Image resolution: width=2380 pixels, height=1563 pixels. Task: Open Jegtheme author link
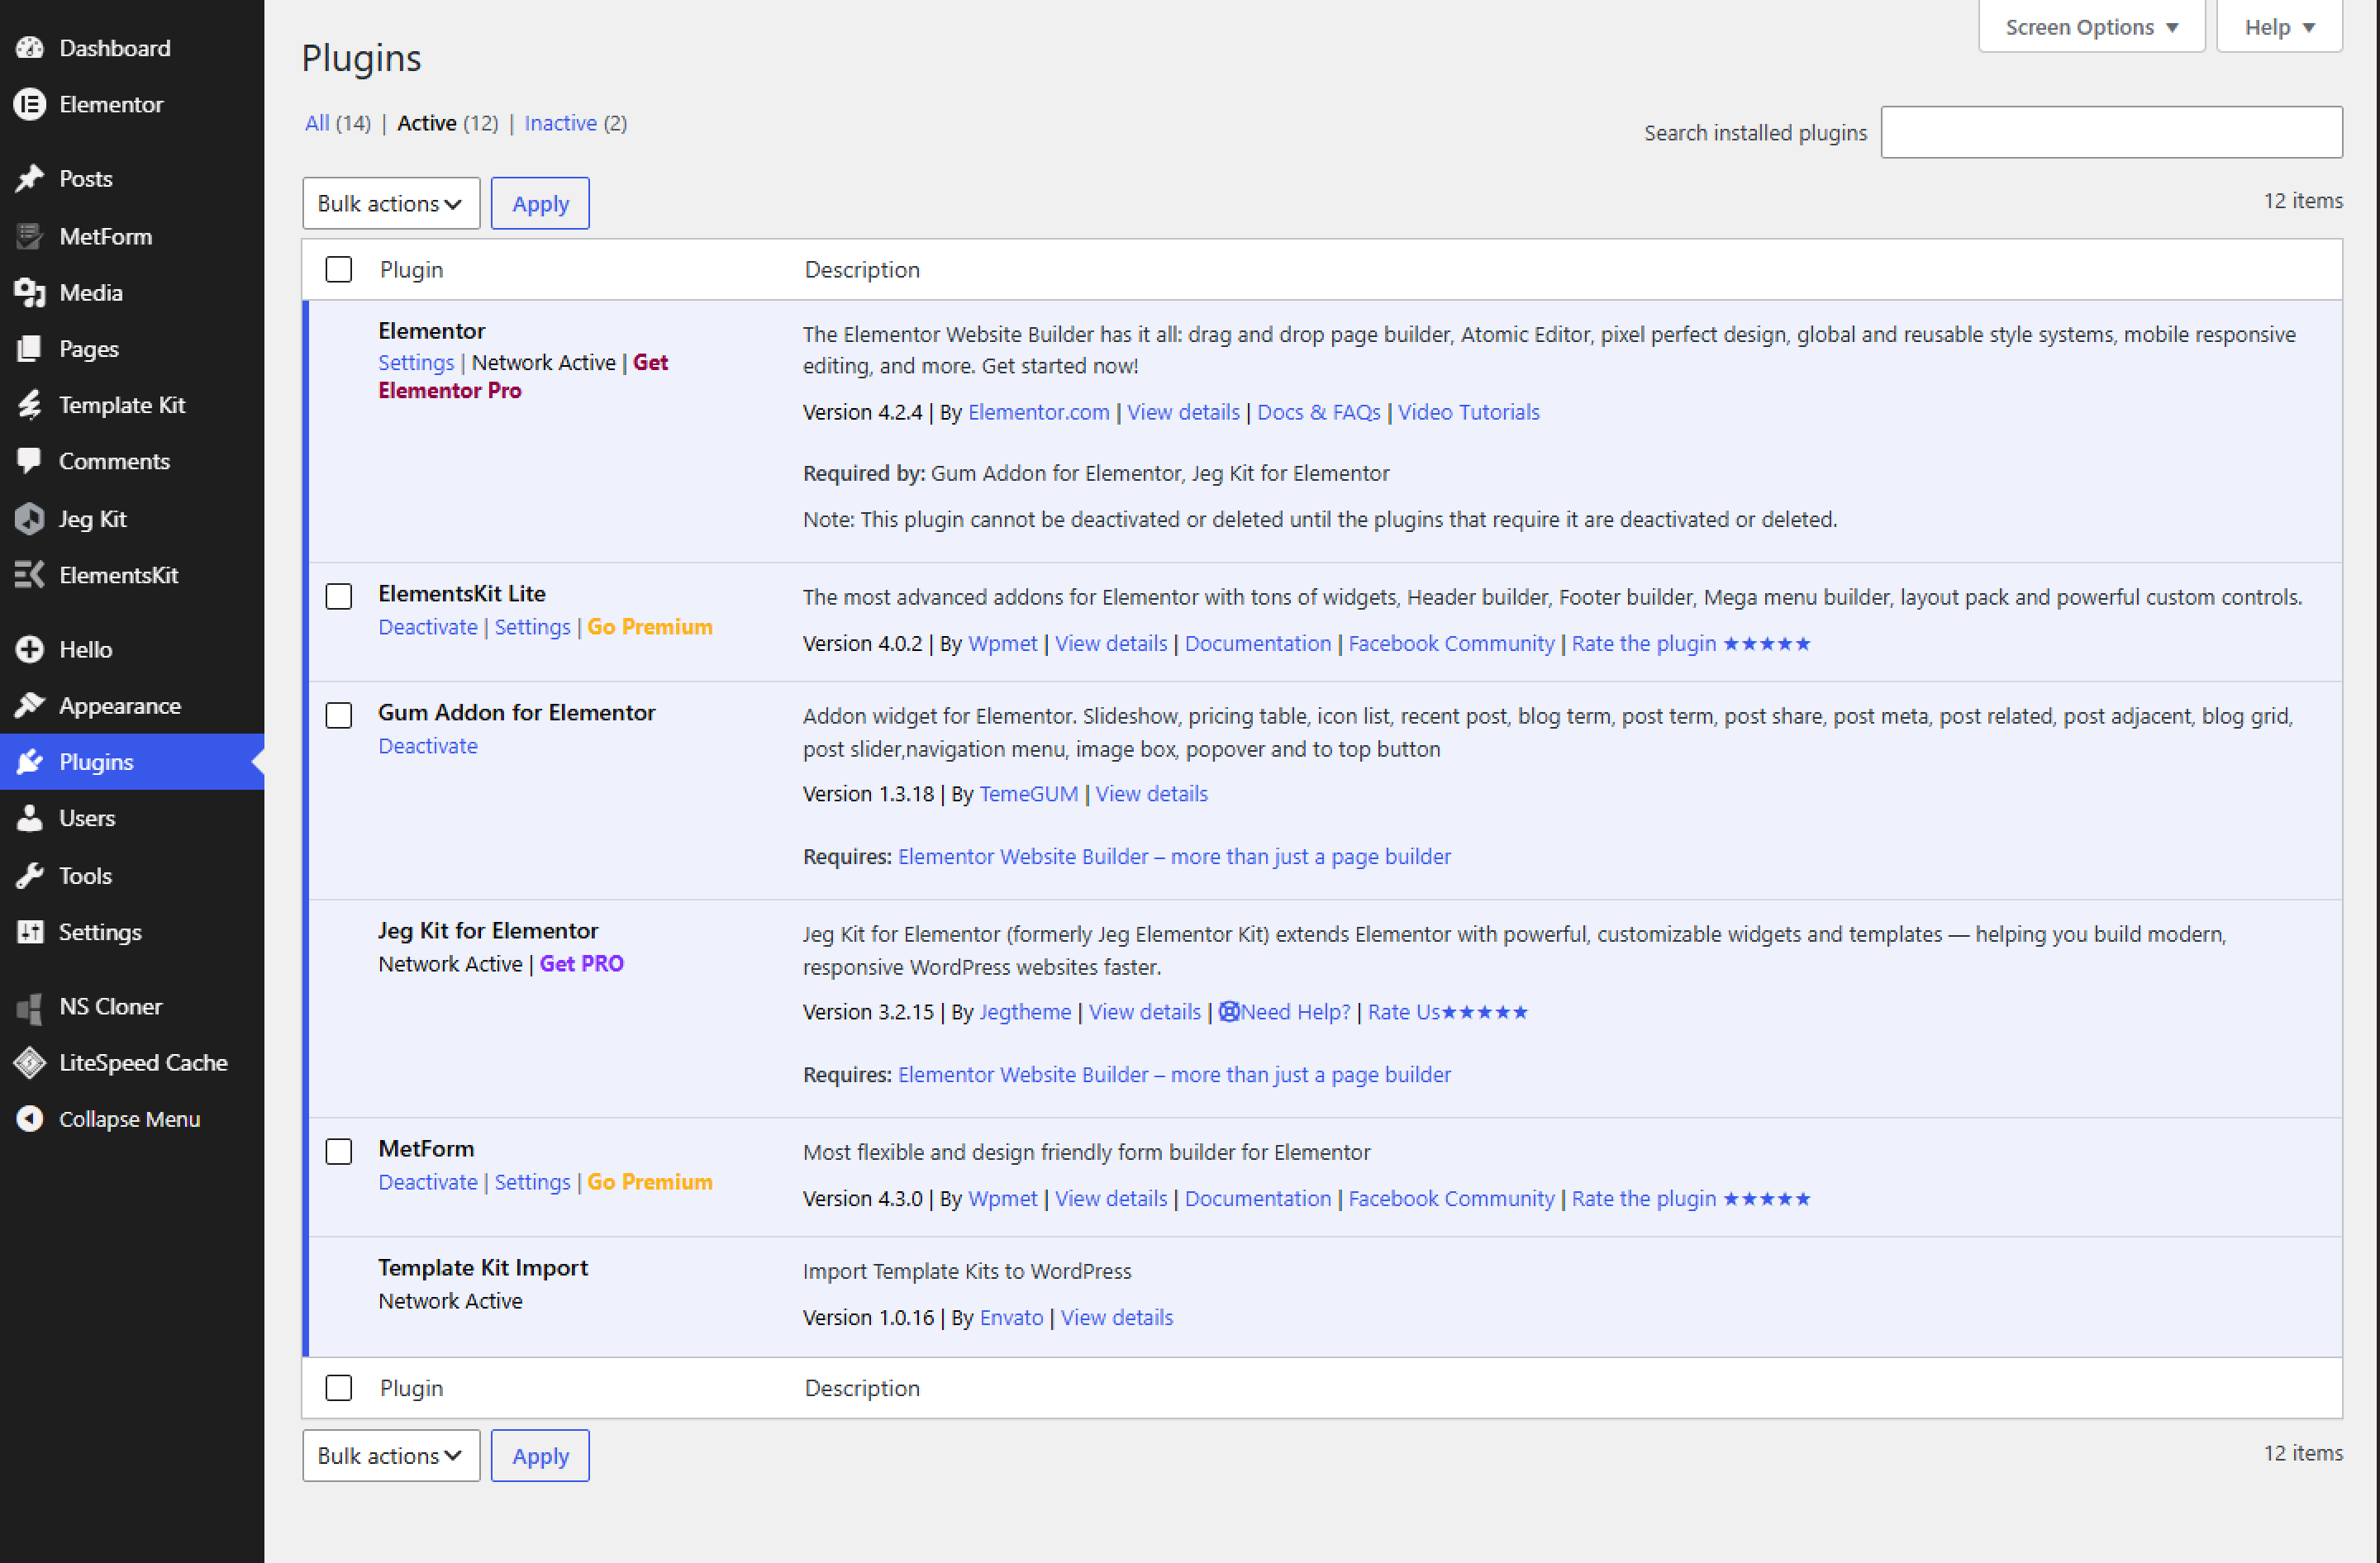tap(1025, 1011)
